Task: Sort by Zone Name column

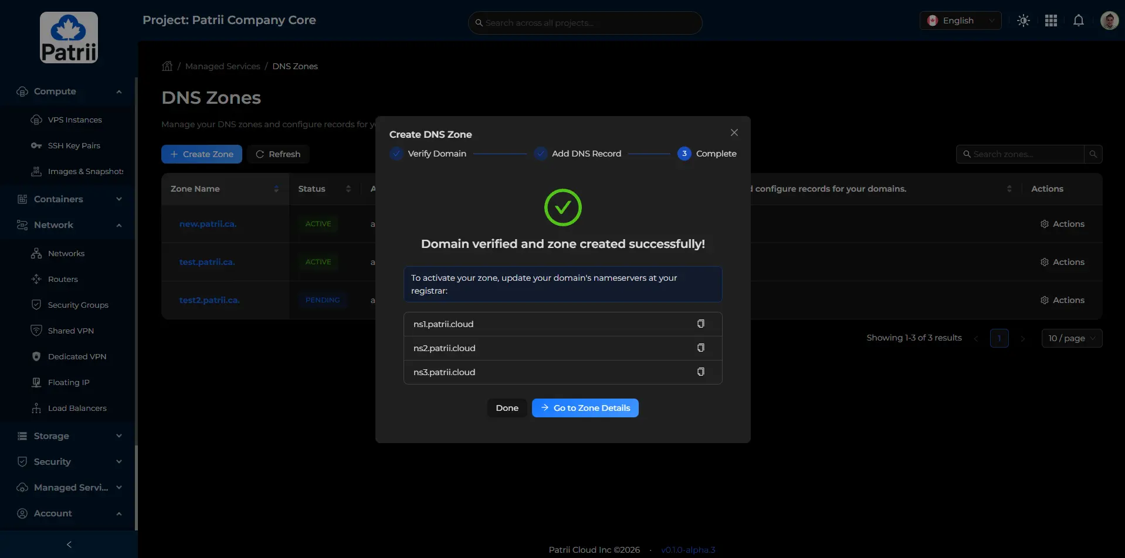Action: coord(276,189)
